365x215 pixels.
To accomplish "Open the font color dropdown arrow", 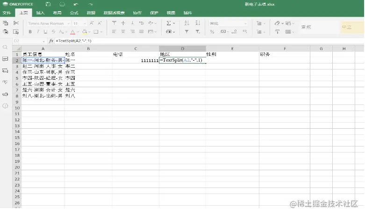I will [78, 32].
